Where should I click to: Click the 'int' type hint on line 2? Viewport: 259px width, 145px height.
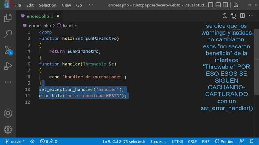79,39
